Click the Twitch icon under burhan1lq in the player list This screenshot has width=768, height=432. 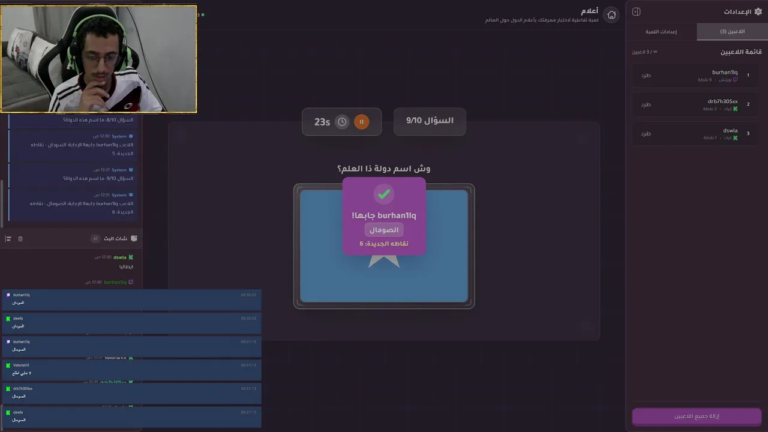pyautogui.click(x=736, y=80)
